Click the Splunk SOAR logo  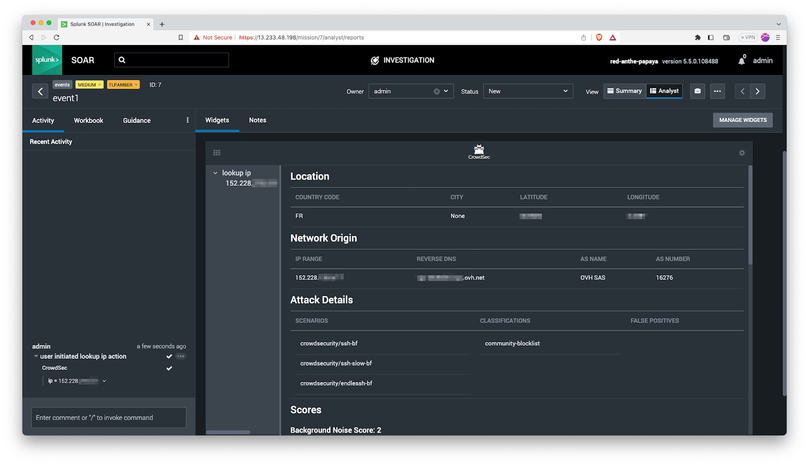(x=47, y=60)
